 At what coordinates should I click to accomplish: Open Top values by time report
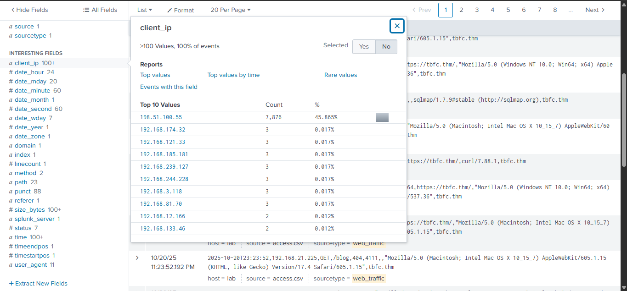233,75
